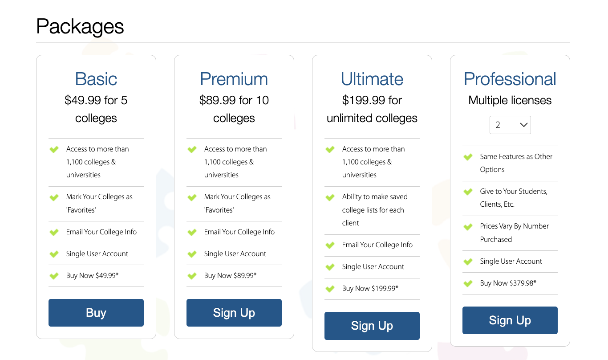Select the Basic package title
The height and width of the screenshot is (360, 608).
[96, 79]
